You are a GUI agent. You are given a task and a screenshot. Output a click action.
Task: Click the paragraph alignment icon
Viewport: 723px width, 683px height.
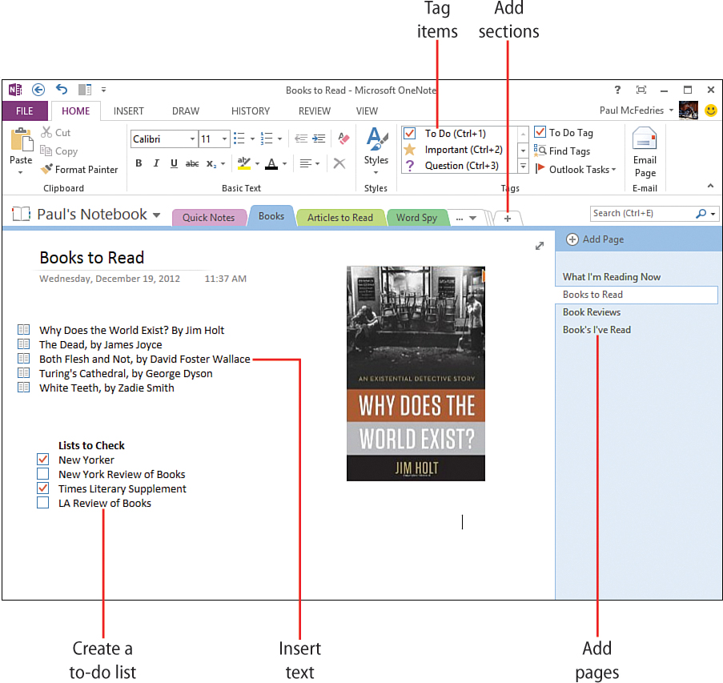point(305,163)
